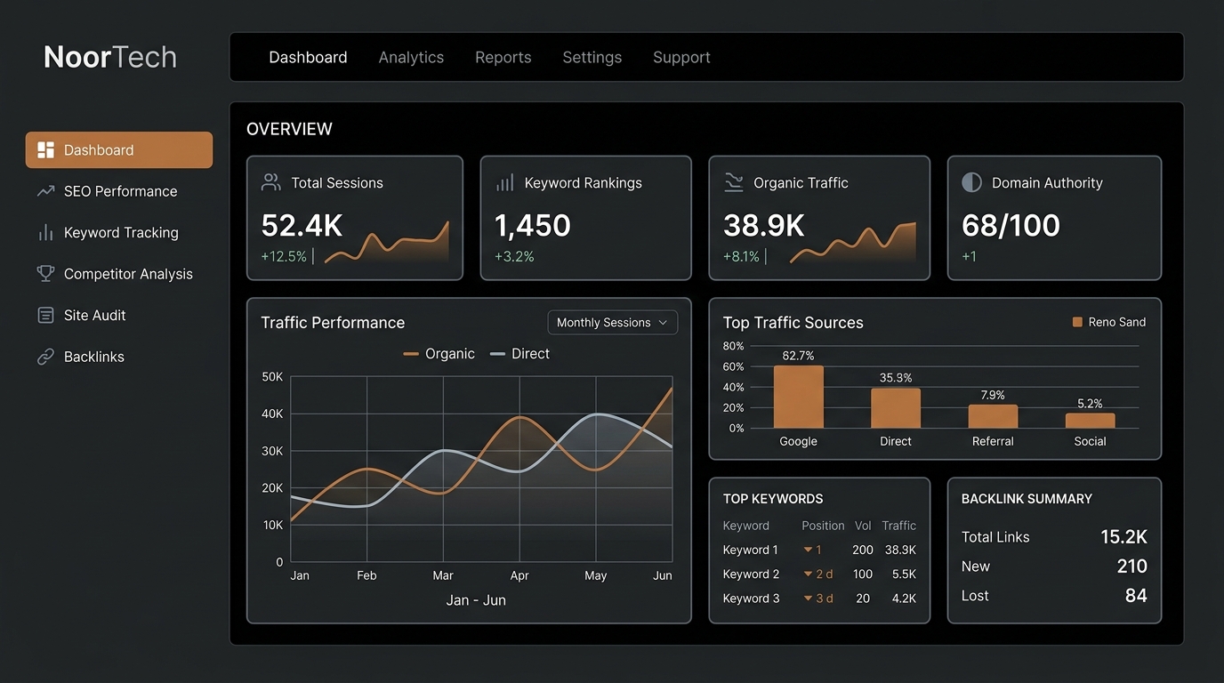Viewport: 1224px width, 683px height.
Task: Click the 38.3K traffic cell for Keyword 1
Action: [898, 550]
